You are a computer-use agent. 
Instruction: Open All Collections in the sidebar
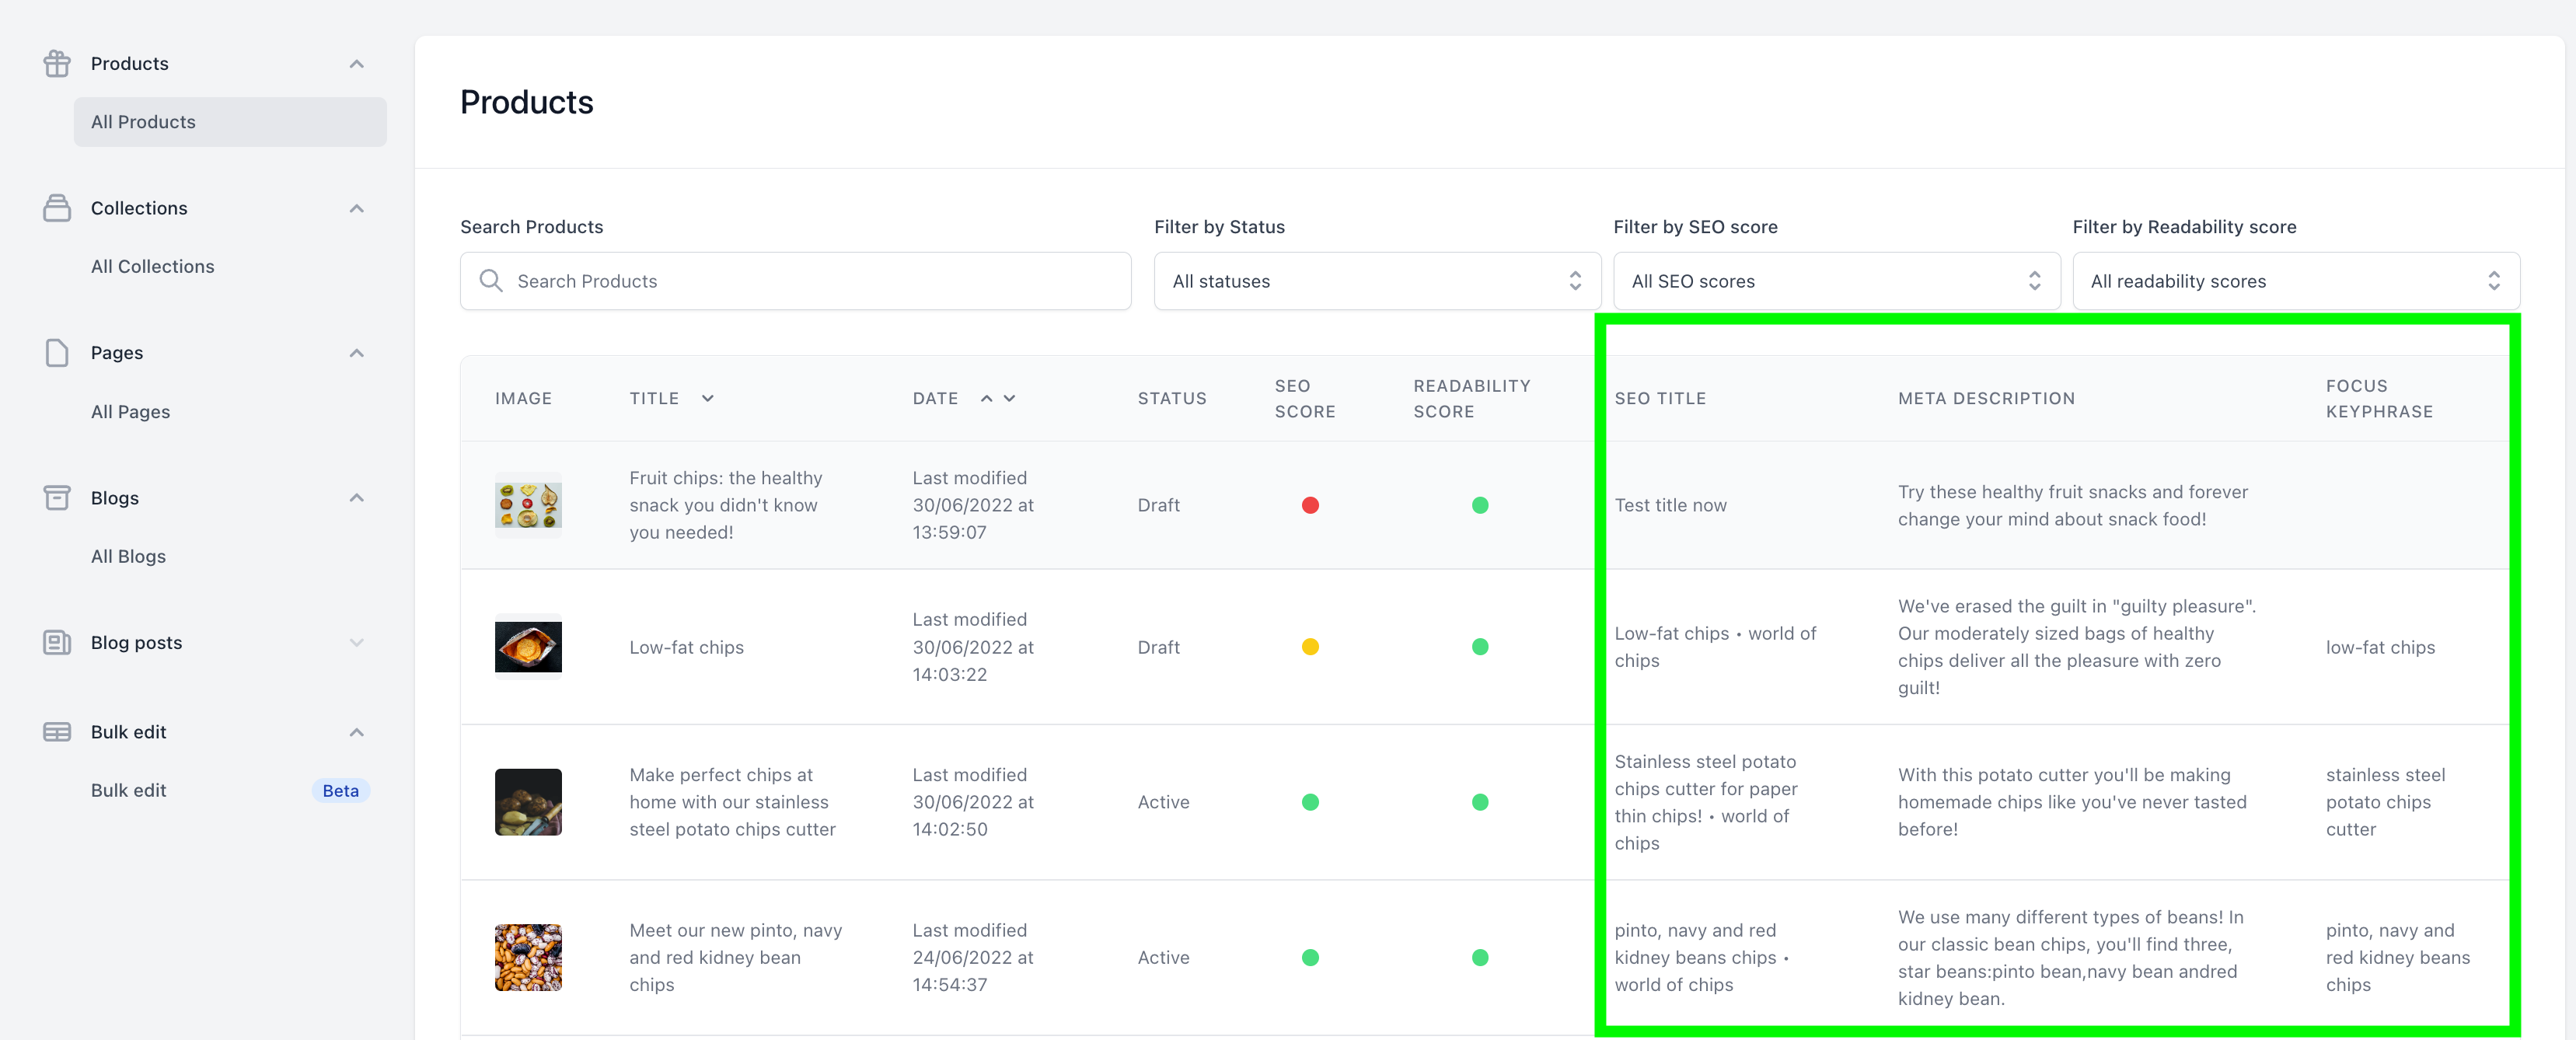(x=152, y=266)
